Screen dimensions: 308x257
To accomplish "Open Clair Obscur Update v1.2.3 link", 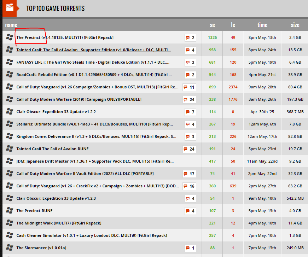I will [x=56, y=198].
